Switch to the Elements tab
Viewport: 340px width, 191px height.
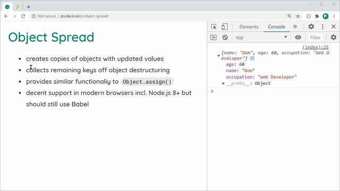[249, 27]
